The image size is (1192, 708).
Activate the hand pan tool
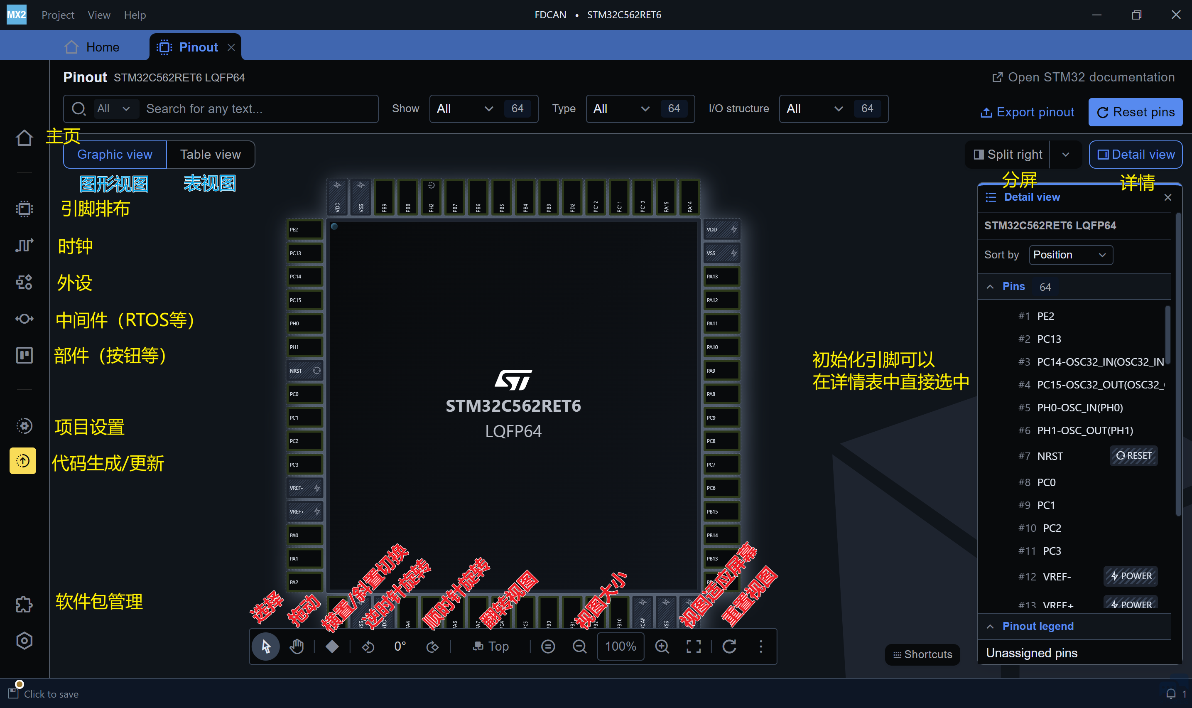pos(297,647)
